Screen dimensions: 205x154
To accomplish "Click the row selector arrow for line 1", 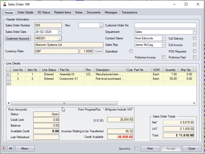I will coord(8,74).
